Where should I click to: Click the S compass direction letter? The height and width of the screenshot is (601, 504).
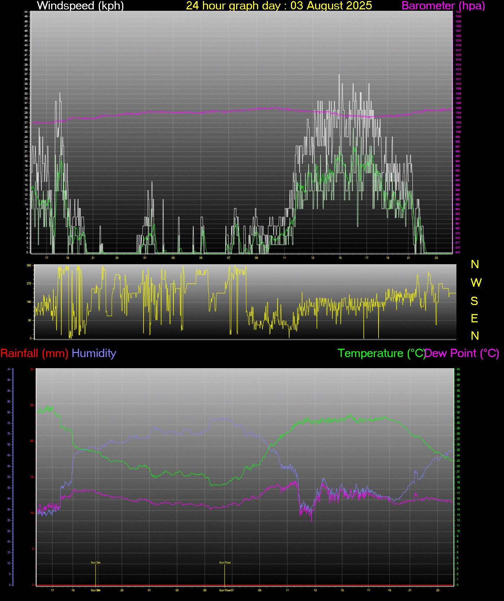pos(474,301)
